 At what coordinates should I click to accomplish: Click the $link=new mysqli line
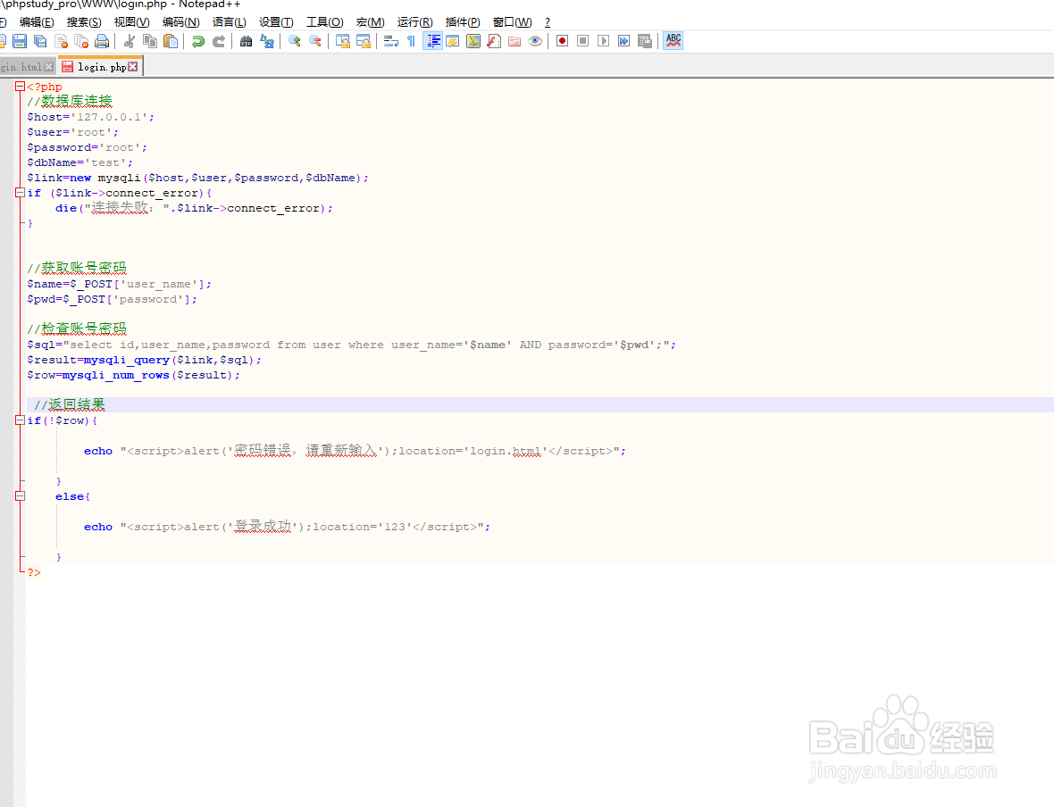(x=197, y=178)
